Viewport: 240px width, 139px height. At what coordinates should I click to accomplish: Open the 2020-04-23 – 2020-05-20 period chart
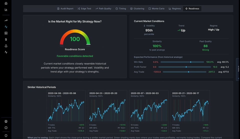[107, 110]
